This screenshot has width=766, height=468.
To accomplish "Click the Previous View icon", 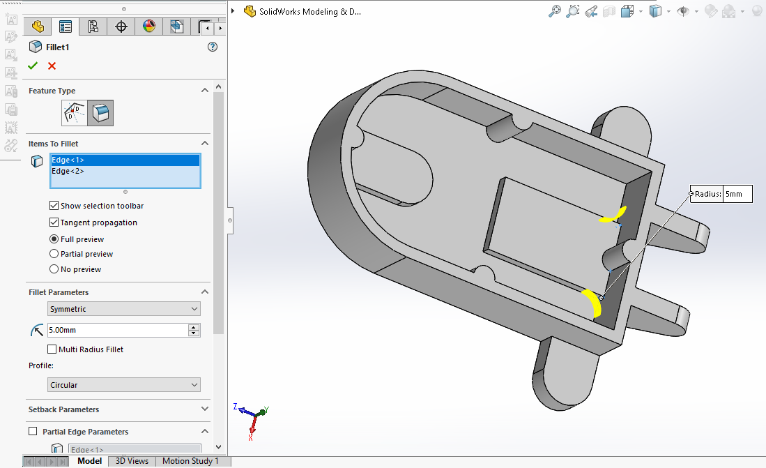I will click(591, 11).
